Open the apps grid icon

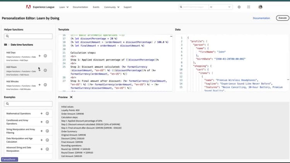pos(249,7)
